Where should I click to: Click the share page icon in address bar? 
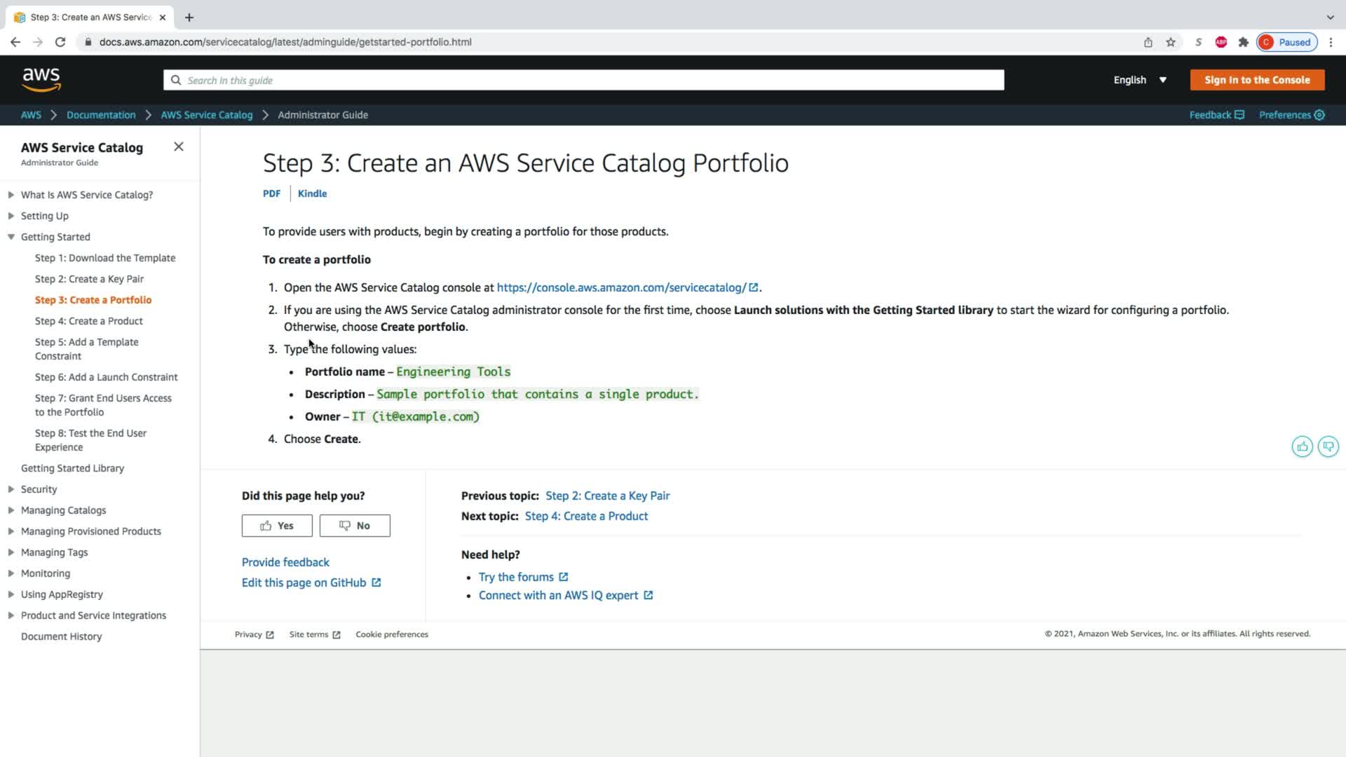point(1148,42)
